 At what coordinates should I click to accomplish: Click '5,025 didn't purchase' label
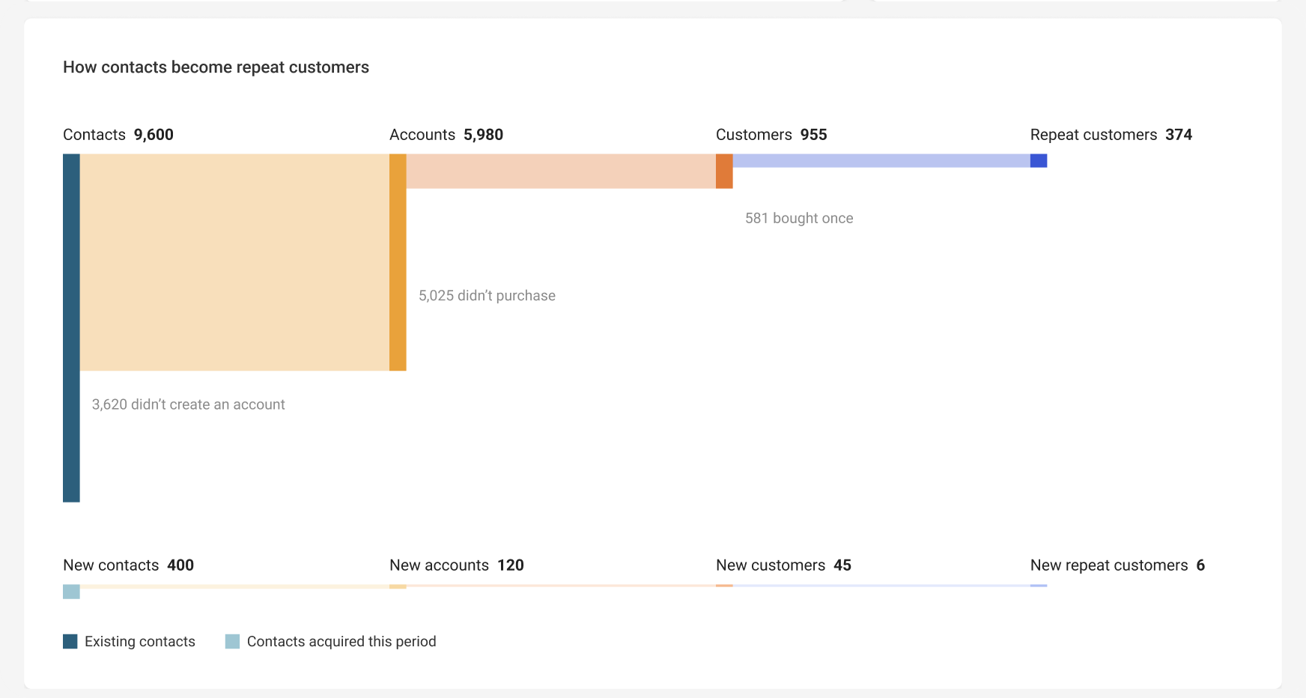tap(487, 296)
